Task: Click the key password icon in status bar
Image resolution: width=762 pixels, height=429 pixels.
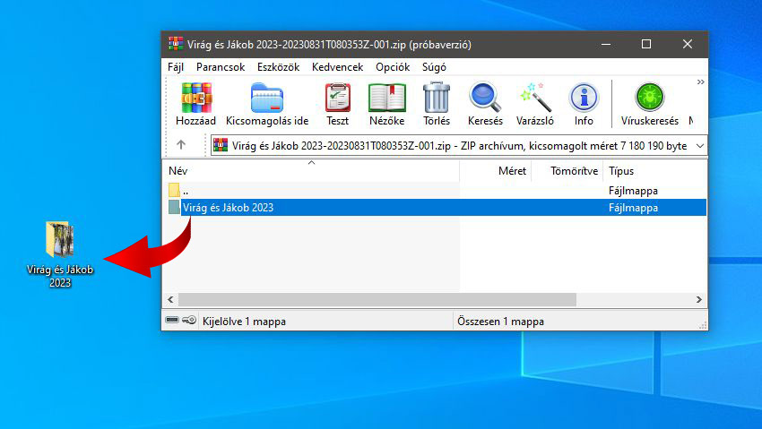Action: (189, 320)
